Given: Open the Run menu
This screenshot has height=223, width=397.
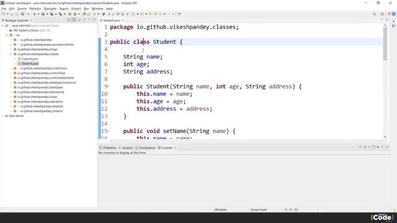Looking at the screenshot, I should point(86,9).
